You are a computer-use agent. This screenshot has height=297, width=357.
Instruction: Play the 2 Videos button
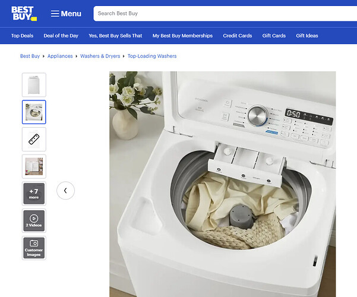(34, 221)
